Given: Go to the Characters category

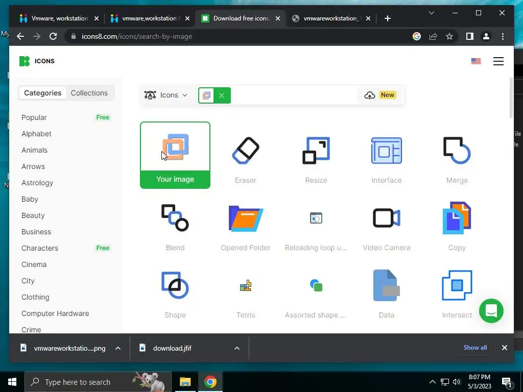Looking at the screenshot, I should pyautogui.click(x=40, y=248).
